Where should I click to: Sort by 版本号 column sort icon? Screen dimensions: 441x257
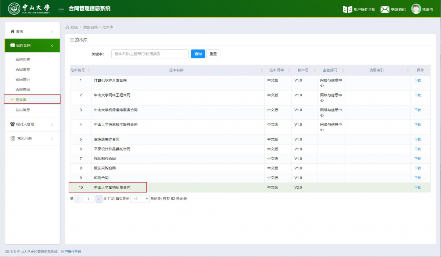(314, 70)
